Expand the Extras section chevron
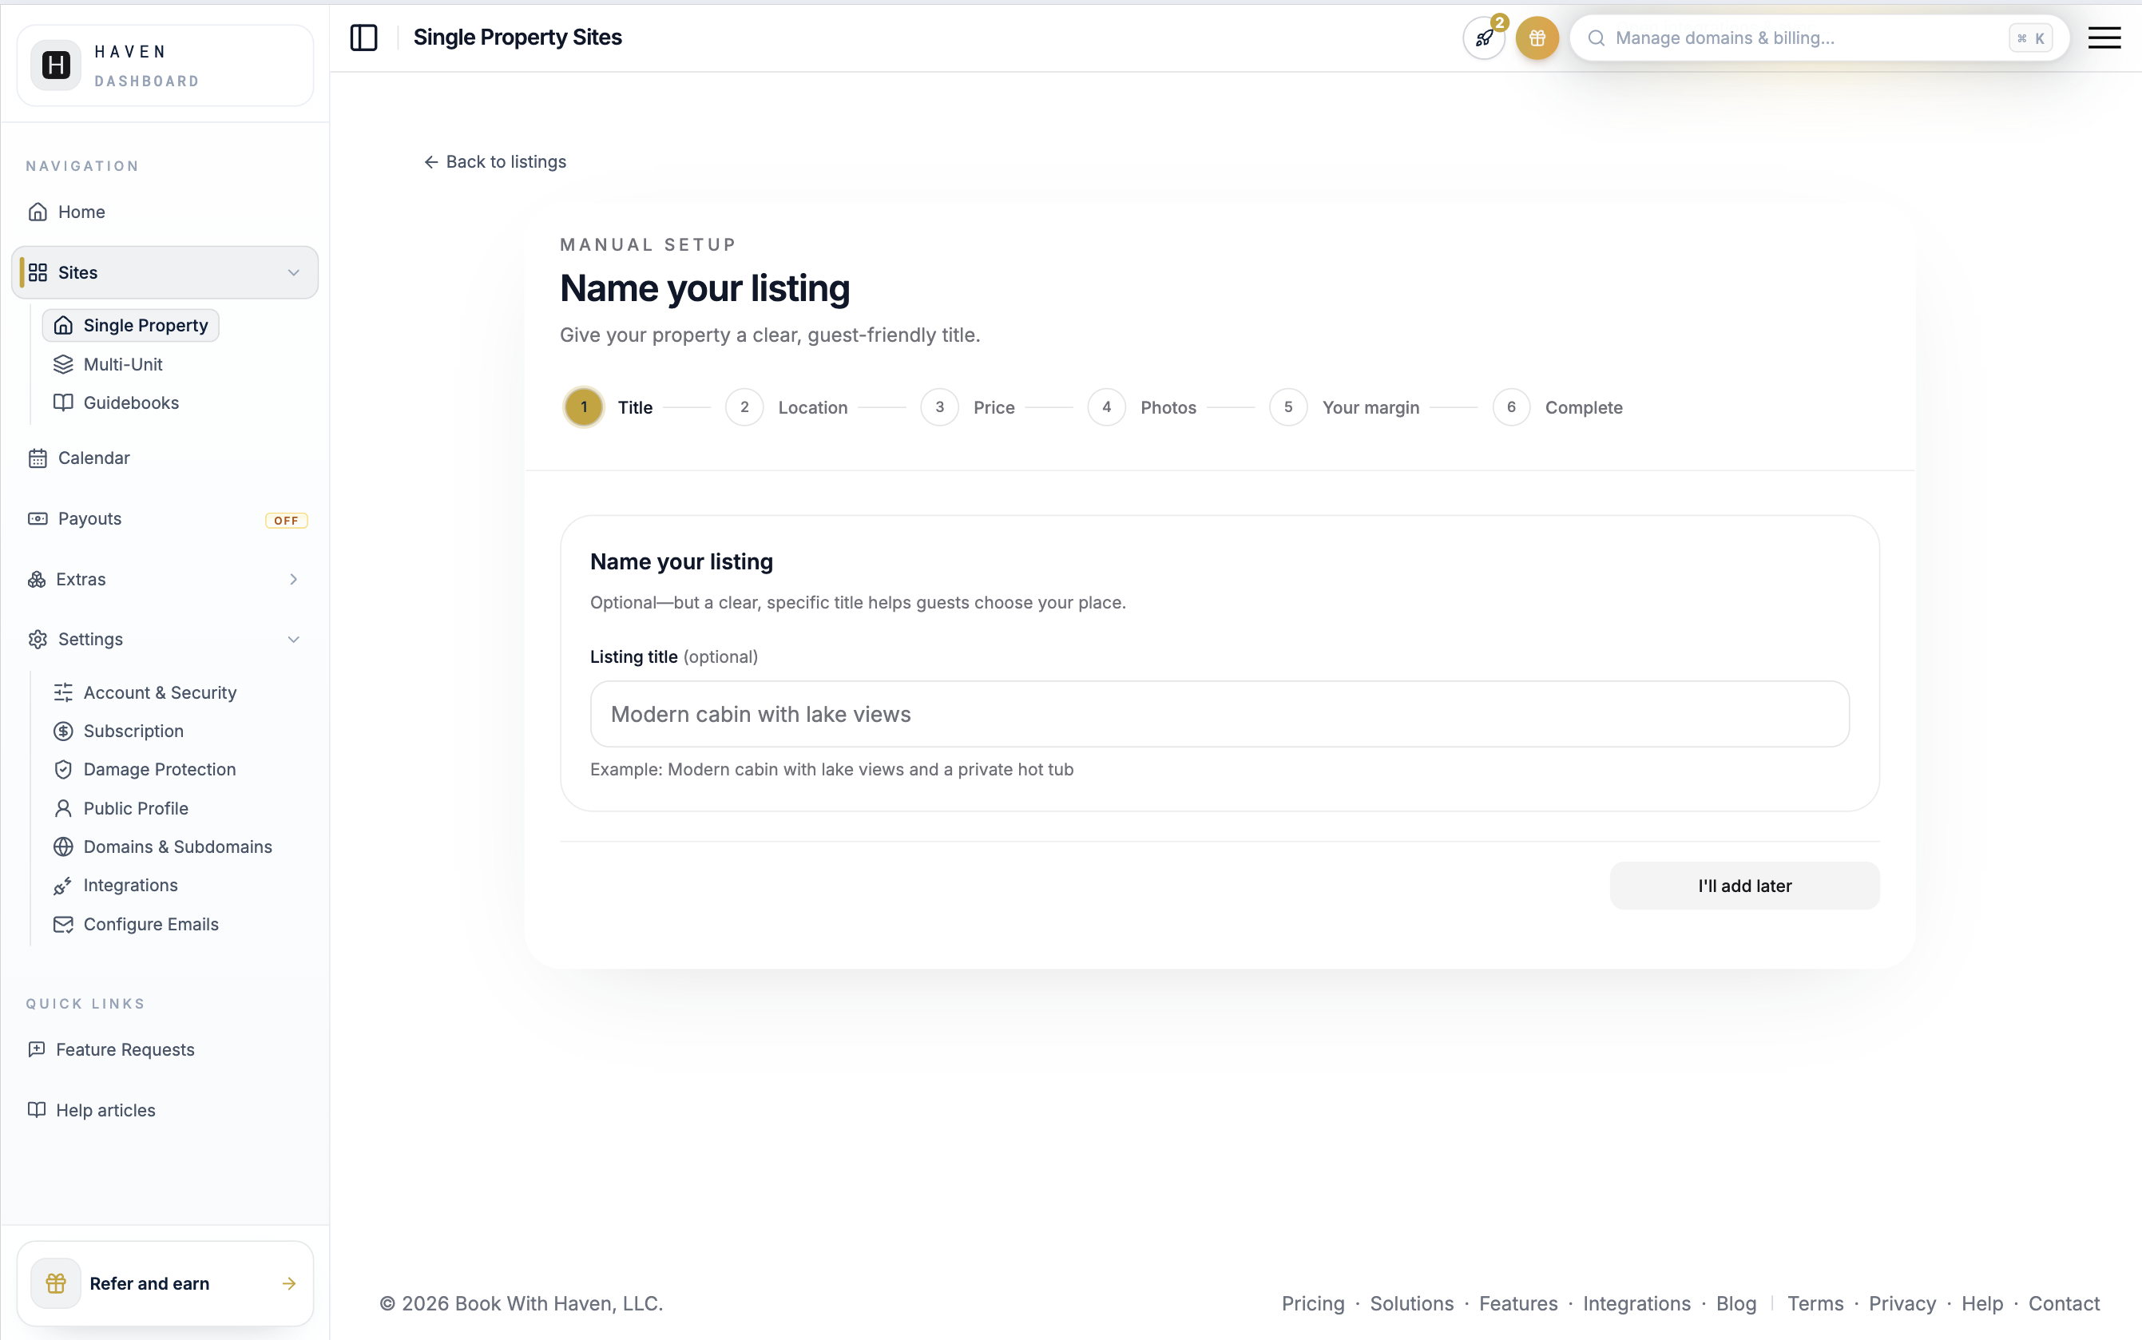The image size is (2142, 1340). pyautogui.click(x=293, y=580)
